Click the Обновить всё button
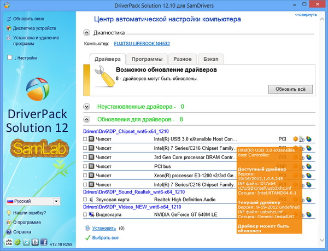 [290, 89]
